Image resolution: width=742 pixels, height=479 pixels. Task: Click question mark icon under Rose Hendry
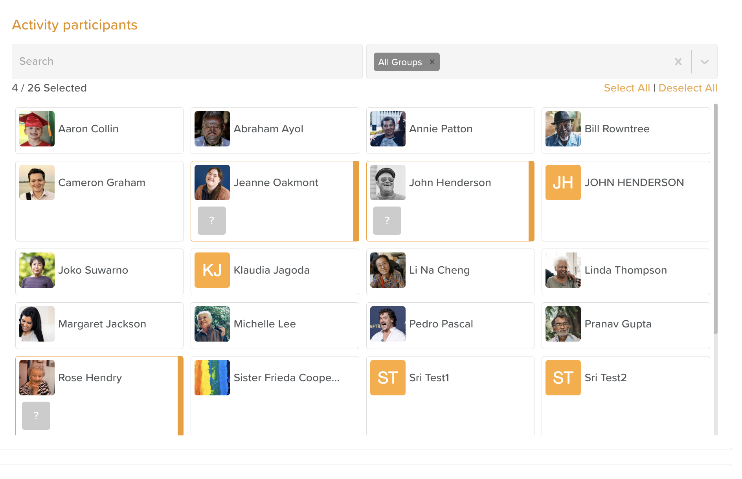(x=36, y=416)
